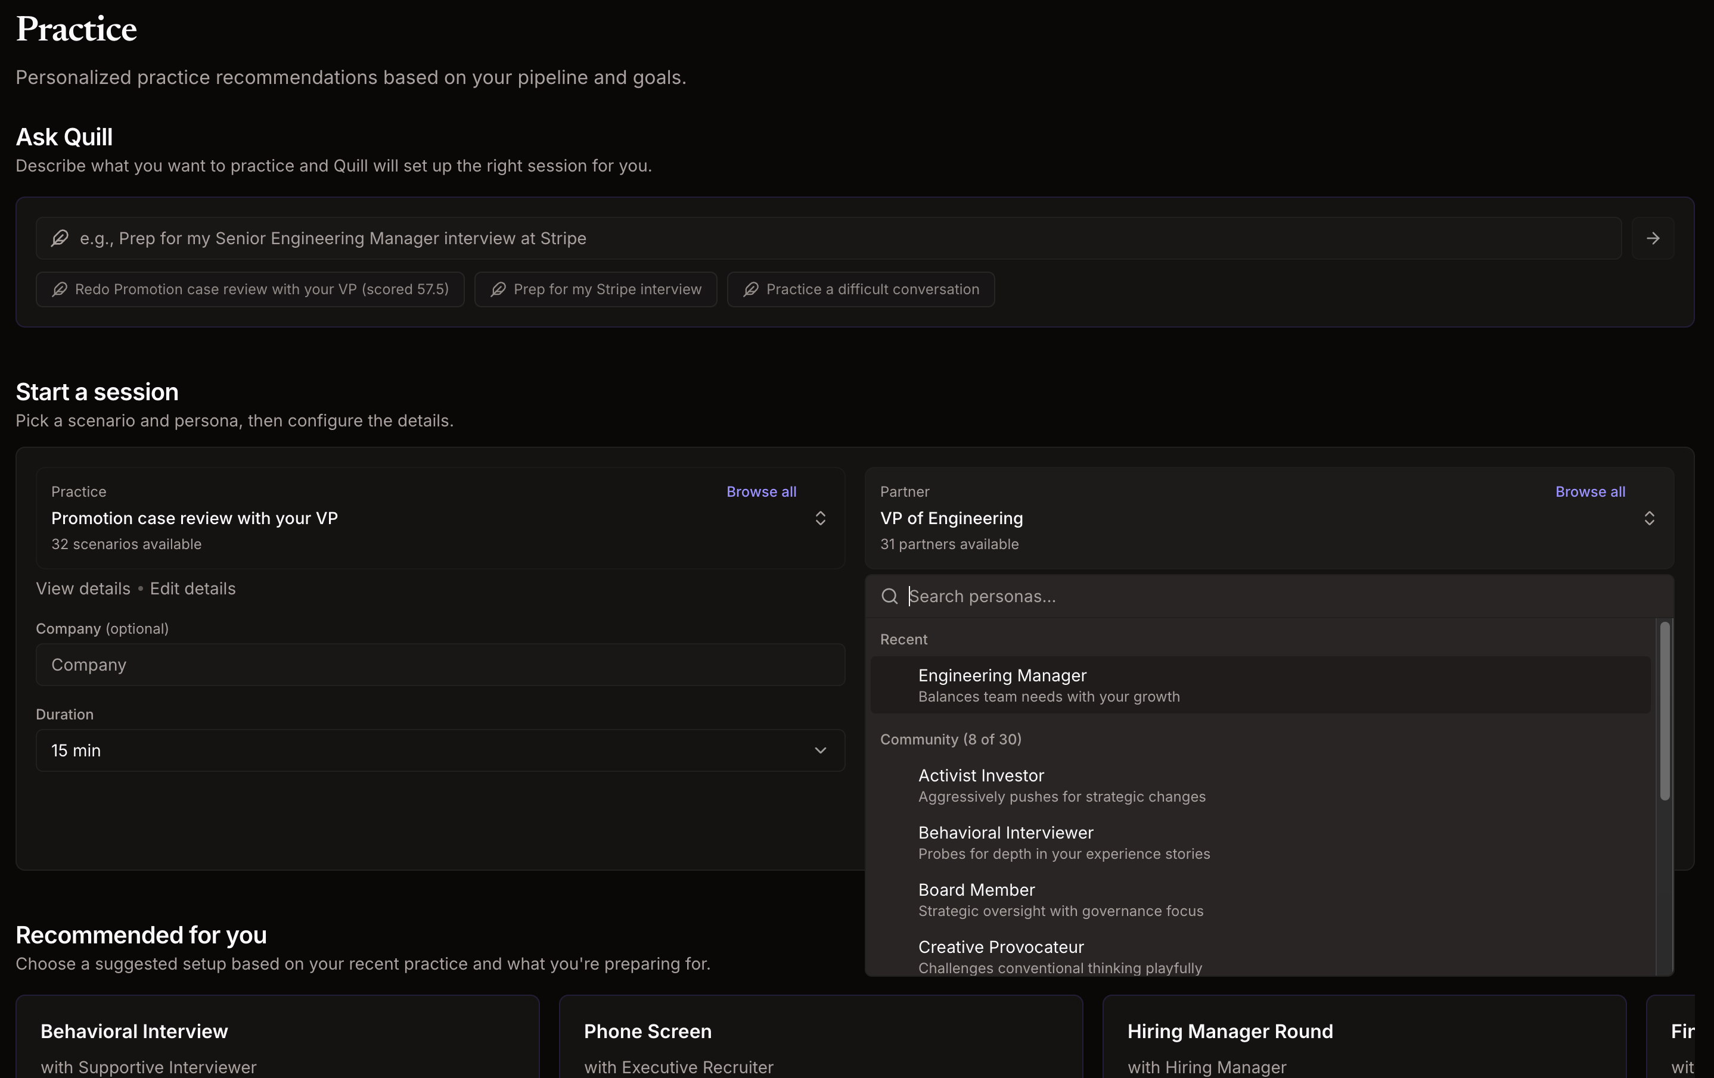Click into the Search personas box
The image size is (1714, 1078).
pos(1269,596)
